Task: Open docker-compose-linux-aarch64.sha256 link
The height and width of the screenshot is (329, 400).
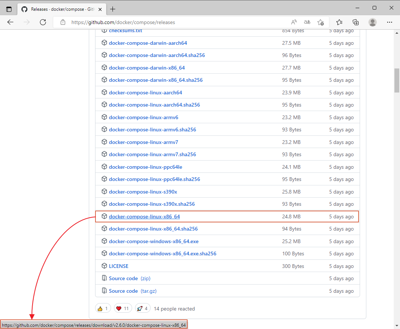Action: click(155, 105)
